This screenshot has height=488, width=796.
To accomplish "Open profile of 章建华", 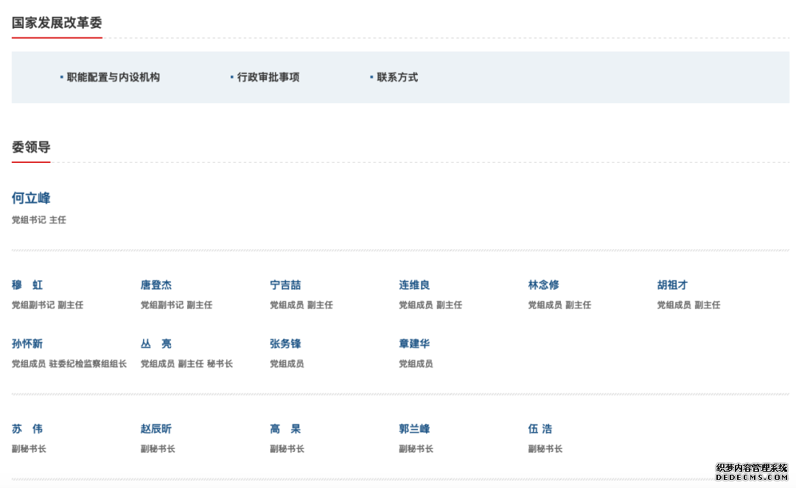I will [x=414, y=344].
